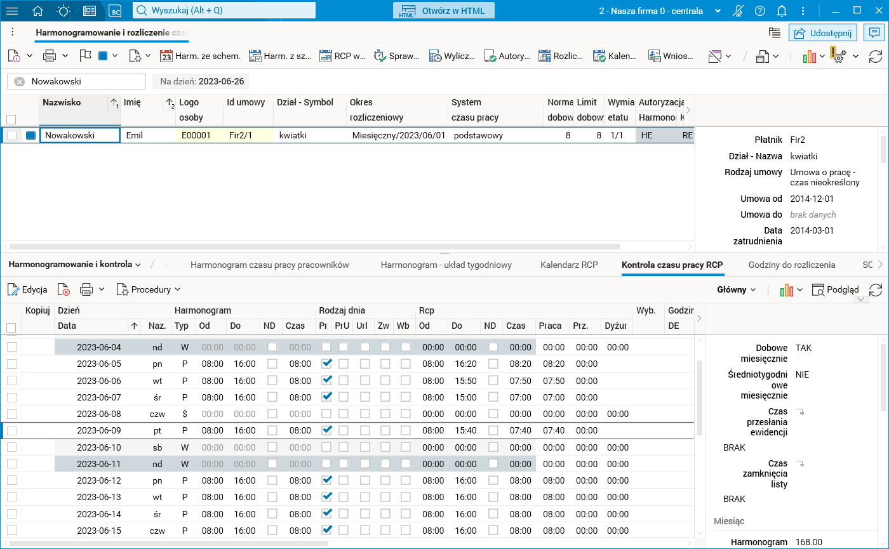The height and width of the screenshot is (549, 889).
Task: Refresh the main employee list
Action: (x=876, y=56)
